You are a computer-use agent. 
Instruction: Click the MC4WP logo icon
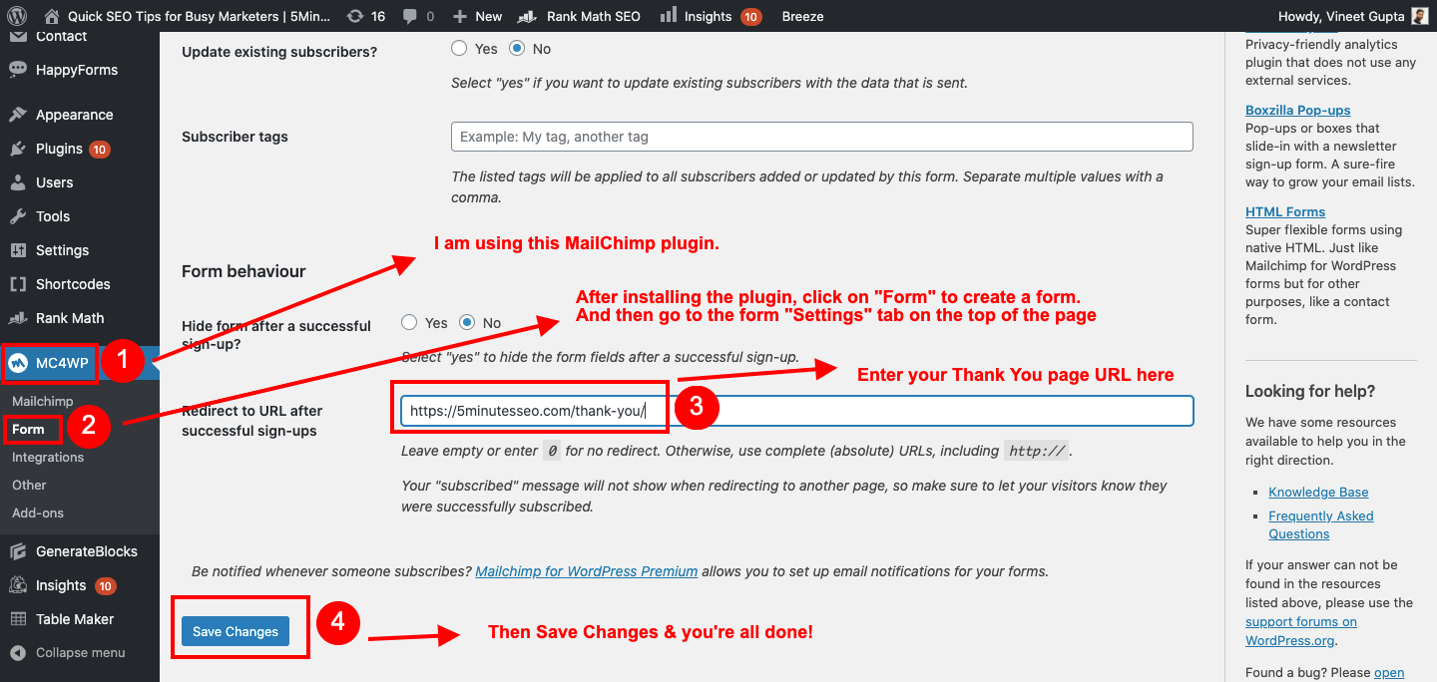click(17, 363)
